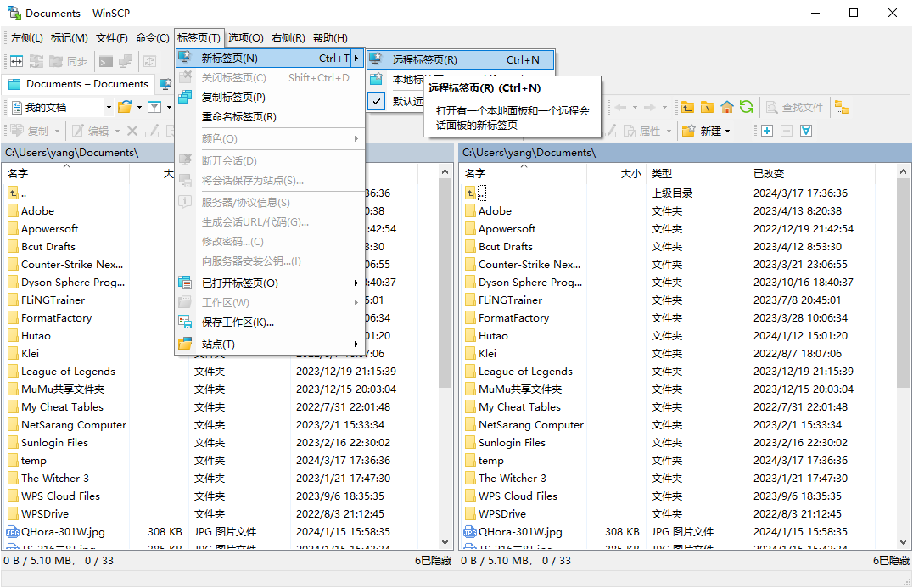Refresh the right panel with green arrows icon
This screenshot has height=588, width=913.
746,107
